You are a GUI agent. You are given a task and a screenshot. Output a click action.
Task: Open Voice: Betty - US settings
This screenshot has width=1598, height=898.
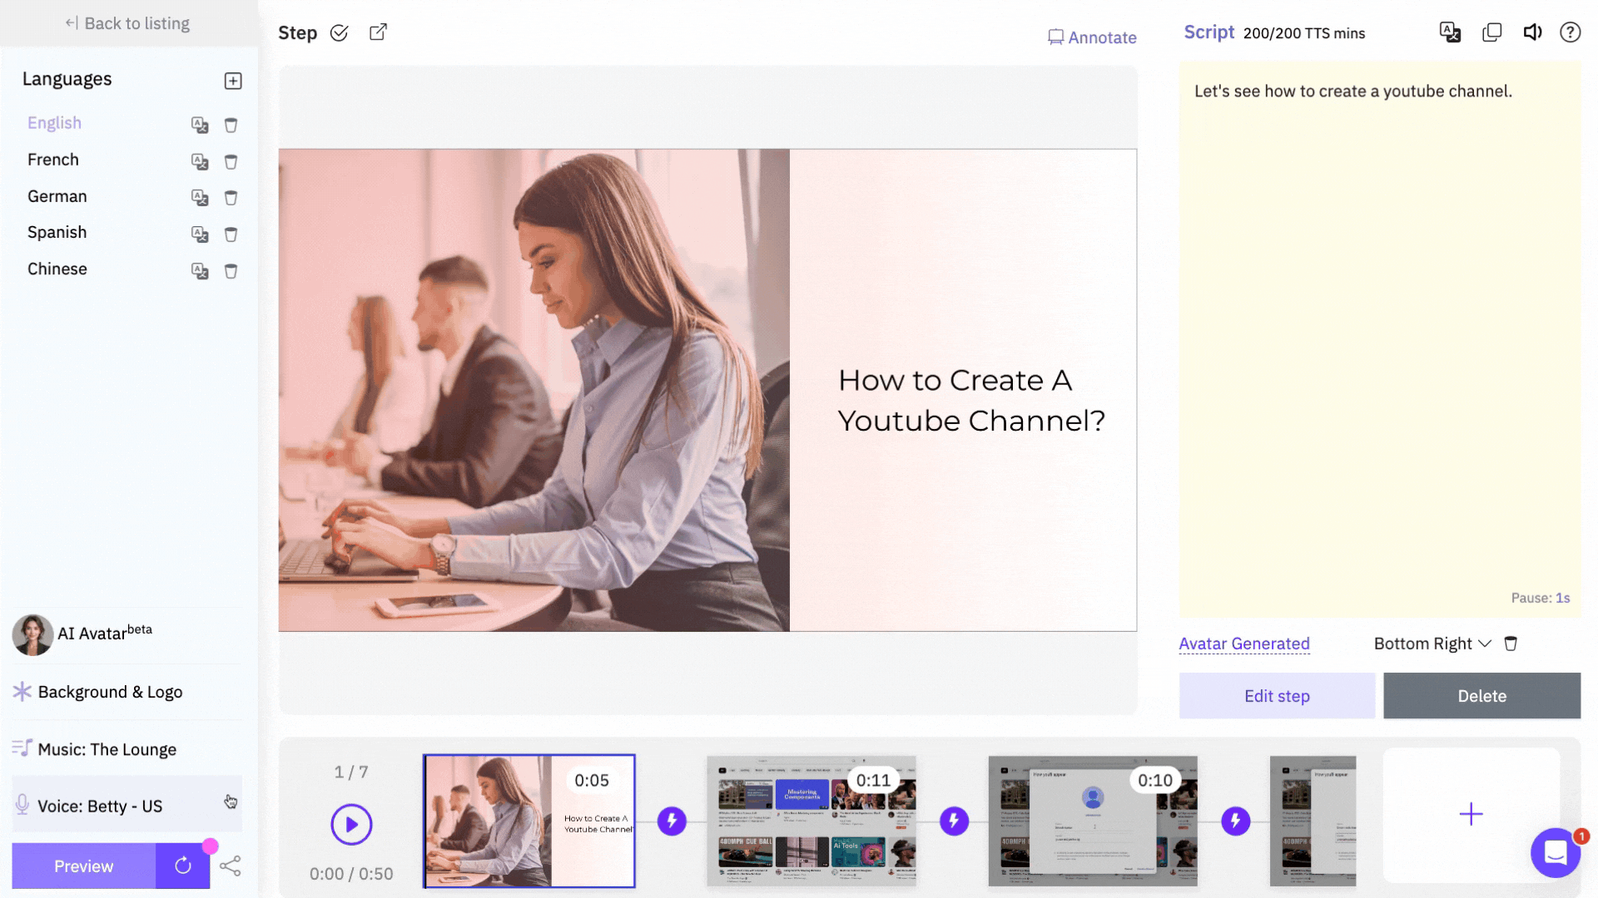pos(127,805)
